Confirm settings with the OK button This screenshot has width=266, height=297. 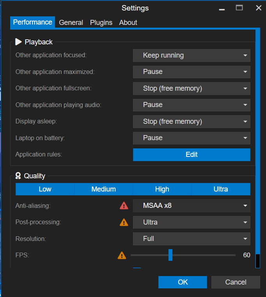click(183, 282)
